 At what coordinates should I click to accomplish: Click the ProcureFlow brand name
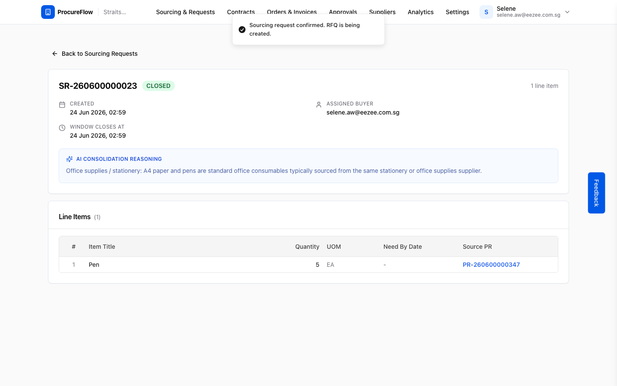click(x=75, y=12)
